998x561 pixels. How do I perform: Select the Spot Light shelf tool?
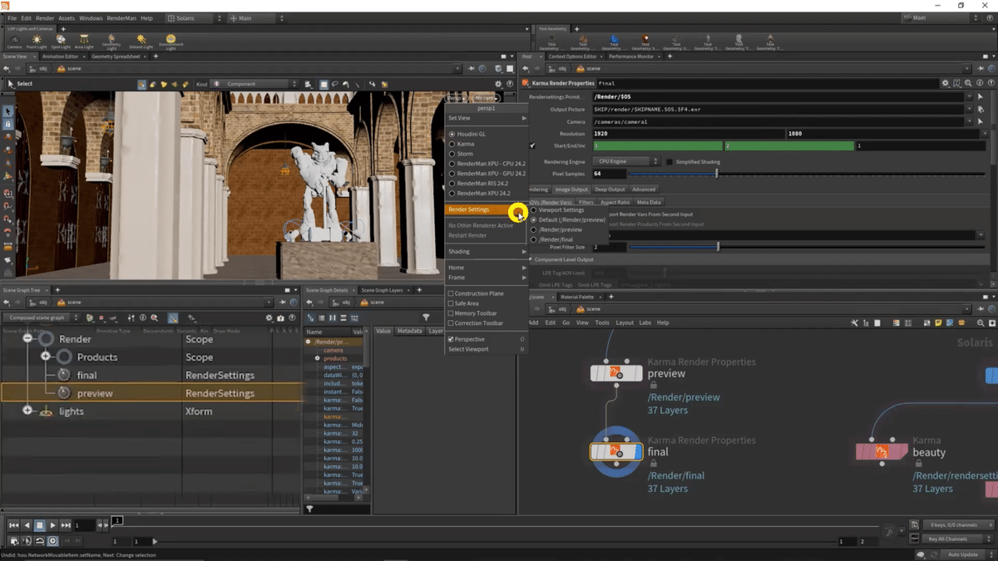[x=61, y=41]
